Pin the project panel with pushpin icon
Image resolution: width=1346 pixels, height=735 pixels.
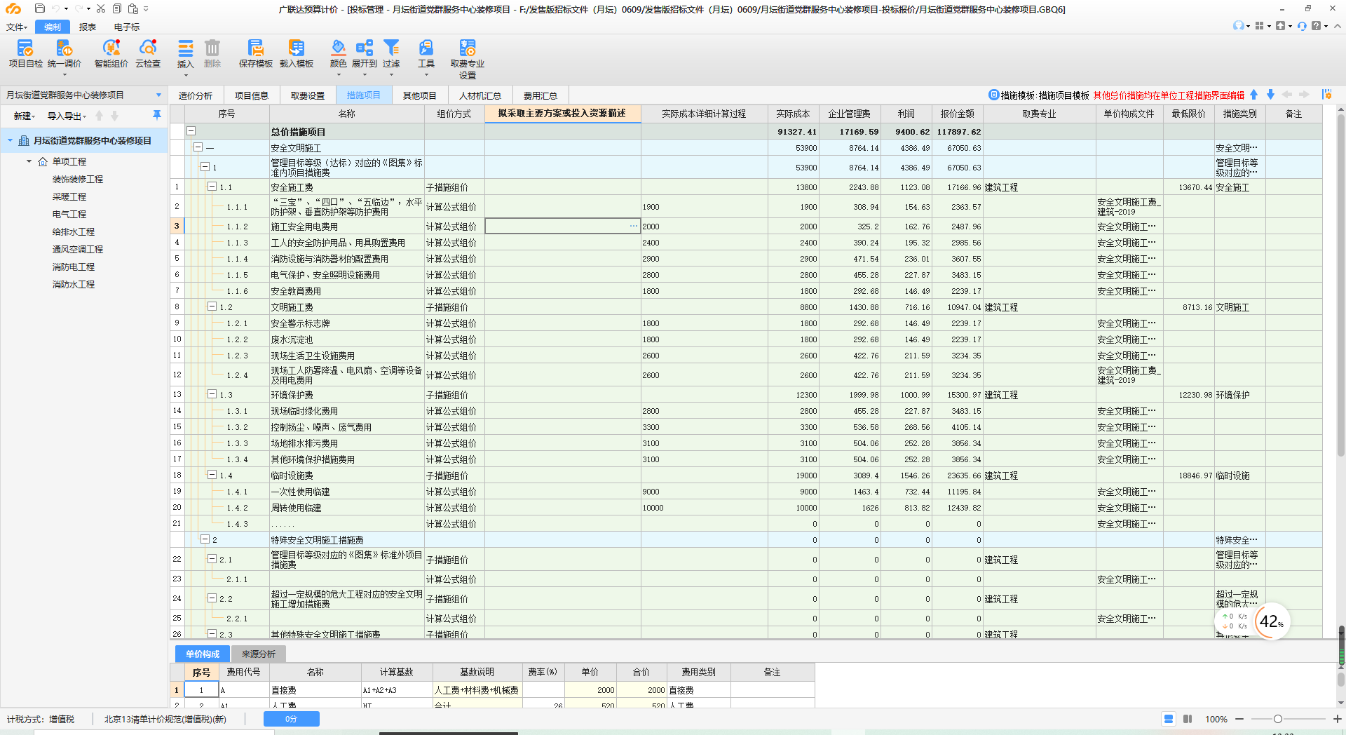pos(156,114)
